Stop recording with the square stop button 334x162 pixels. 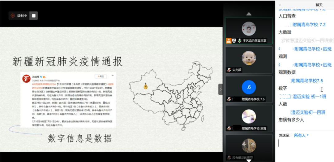(x=34, y=15)
